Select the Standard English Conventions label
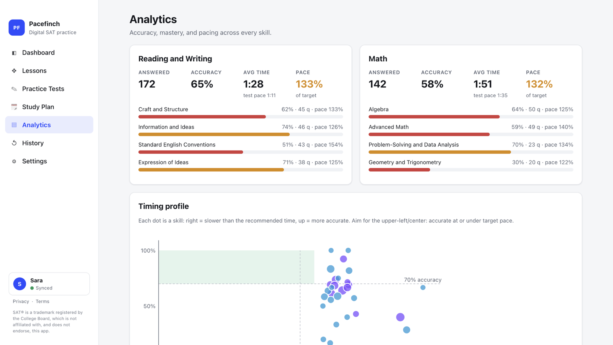 point(177,145)
